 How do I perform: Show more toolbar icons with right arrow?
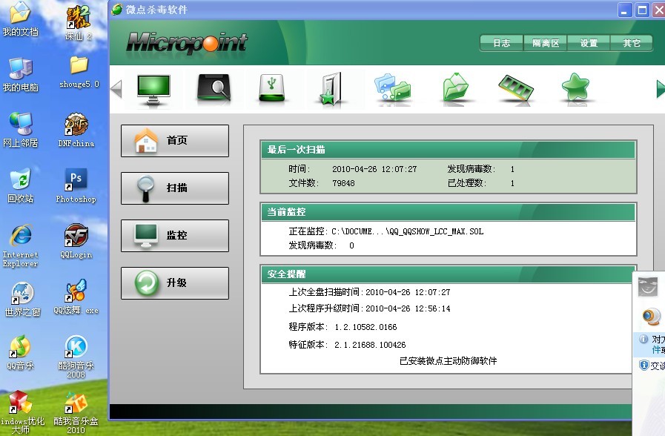click(661, 89)
